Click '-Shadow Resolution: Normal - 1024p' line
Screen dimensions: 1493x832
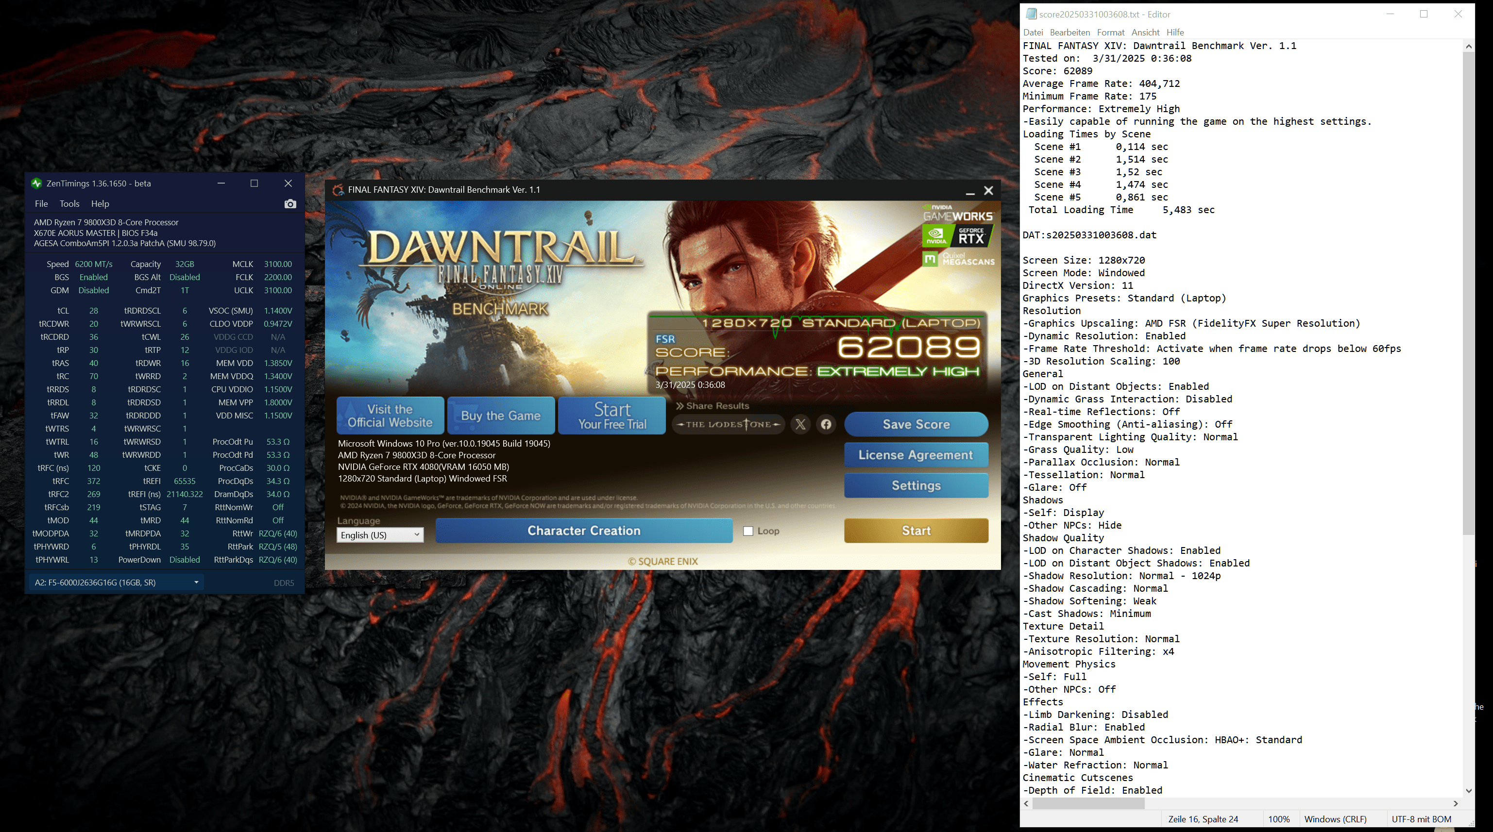tap(1121, 576)
